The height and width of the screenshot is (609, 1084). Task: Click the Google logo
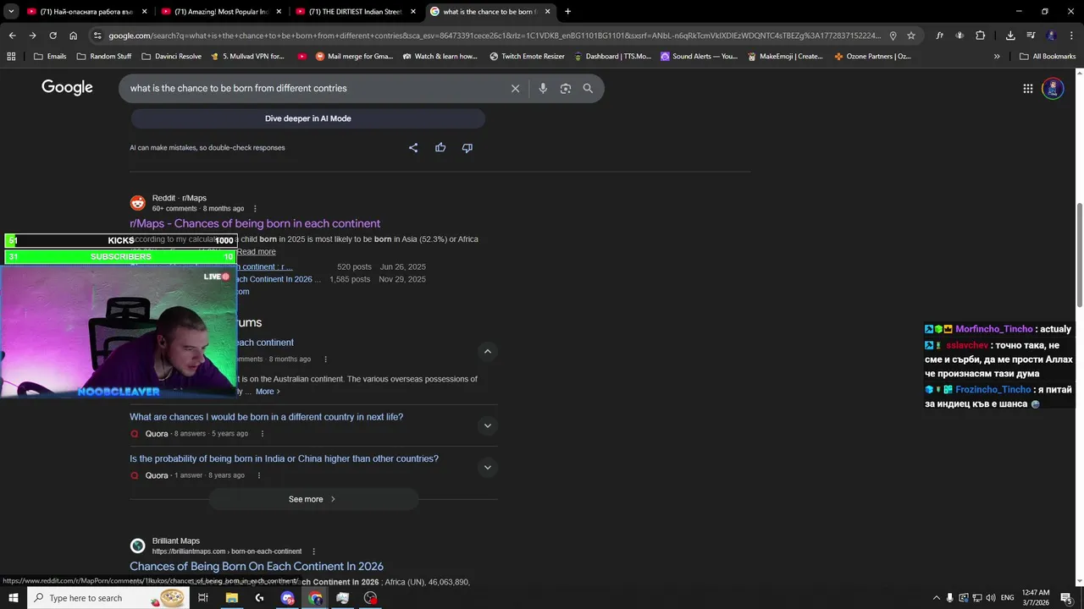(67, 88)
